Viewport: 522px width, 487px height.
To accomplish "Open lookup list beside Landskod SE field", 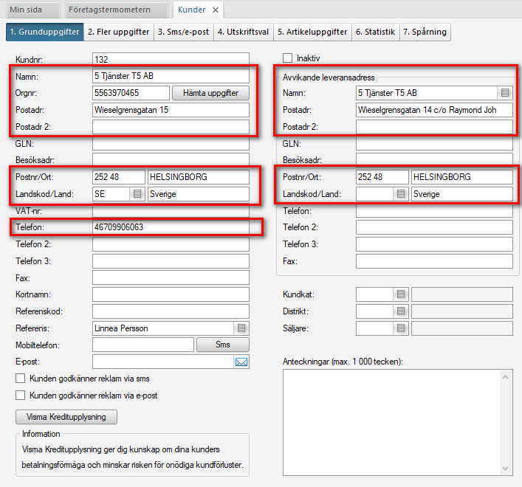I will pyautogui.click(x=137, y=194).
